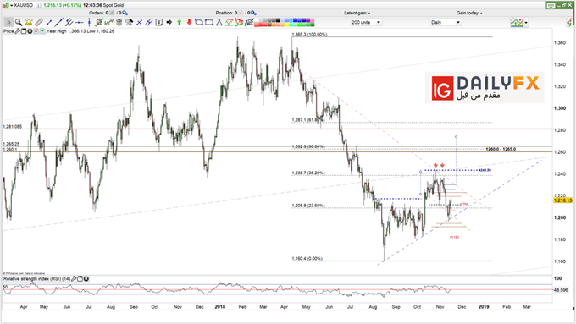Click the Price panel label
576x324 pixels.
tap(8, 31)
